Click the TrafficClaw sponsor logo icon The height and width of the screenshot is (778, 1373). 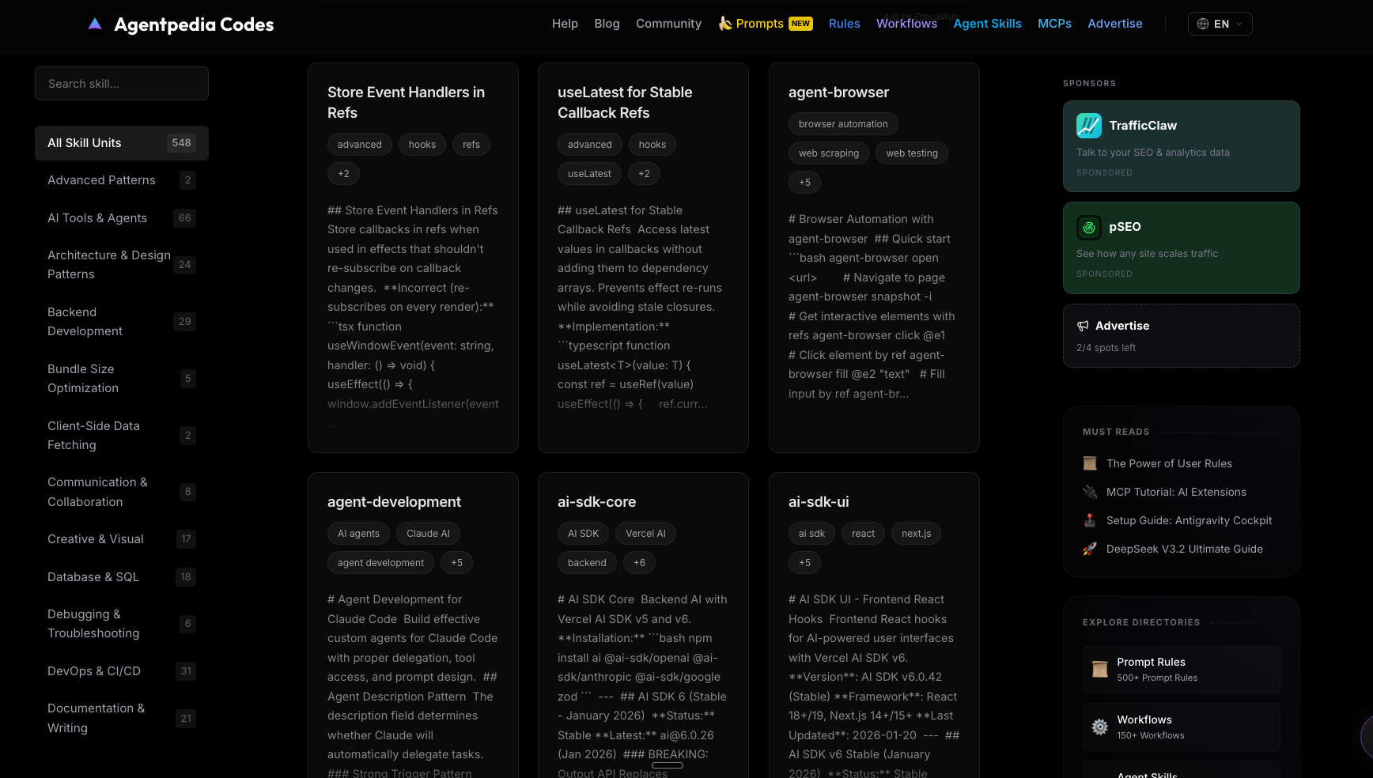click(1089, 125)
